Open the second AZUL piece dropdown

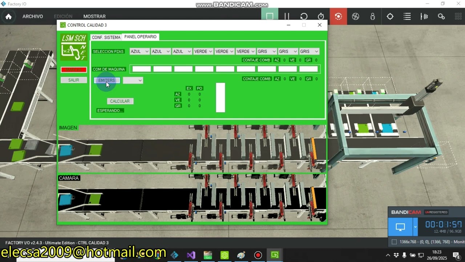(x=161, y=52)
